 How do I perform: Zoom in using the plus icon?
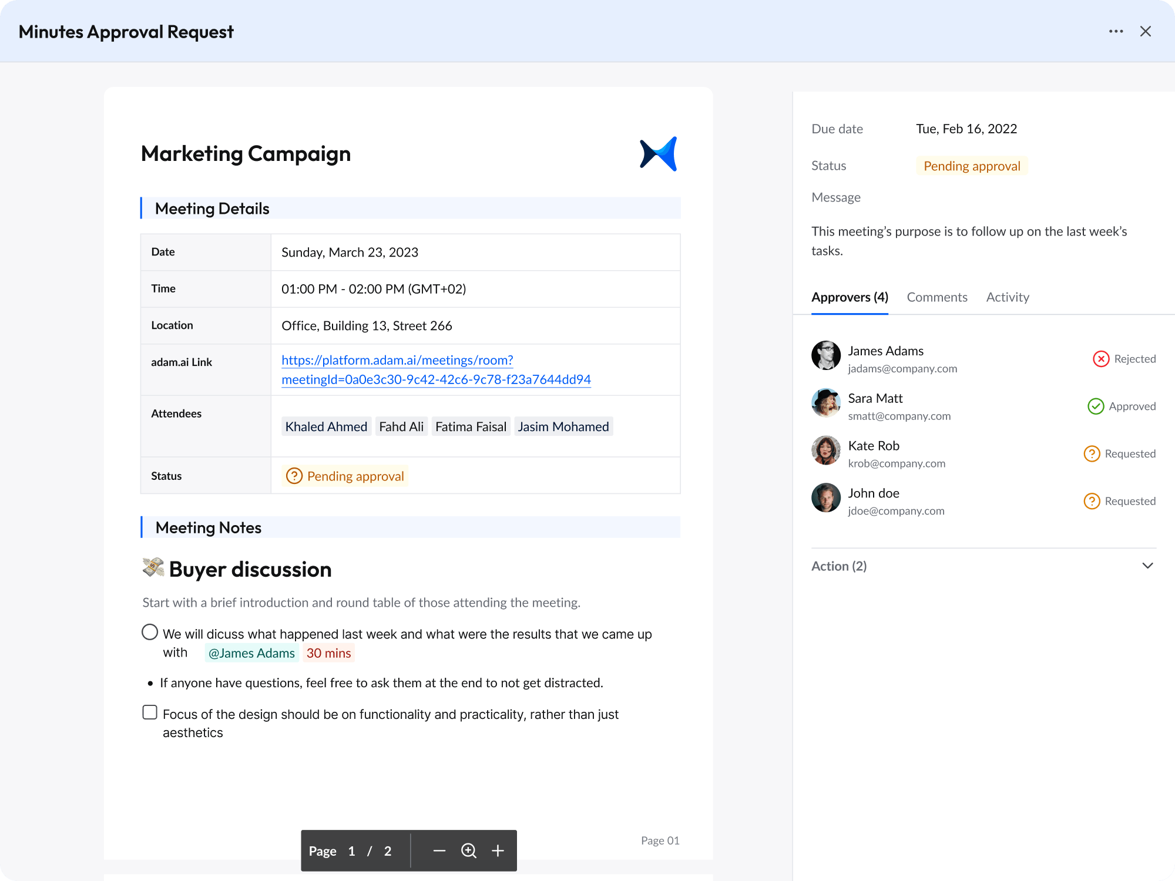(x=497, y=850)
